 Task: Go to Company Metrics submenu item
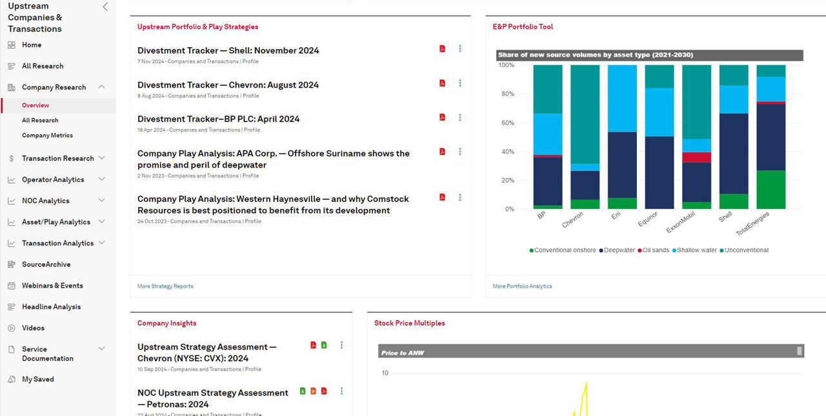(x=47, y=135)
